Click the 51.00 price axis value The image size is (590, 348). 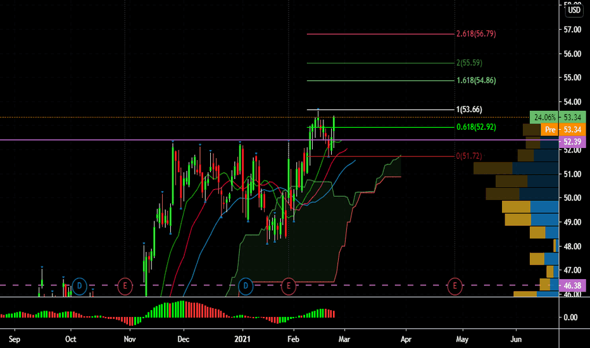coord(572,174)
